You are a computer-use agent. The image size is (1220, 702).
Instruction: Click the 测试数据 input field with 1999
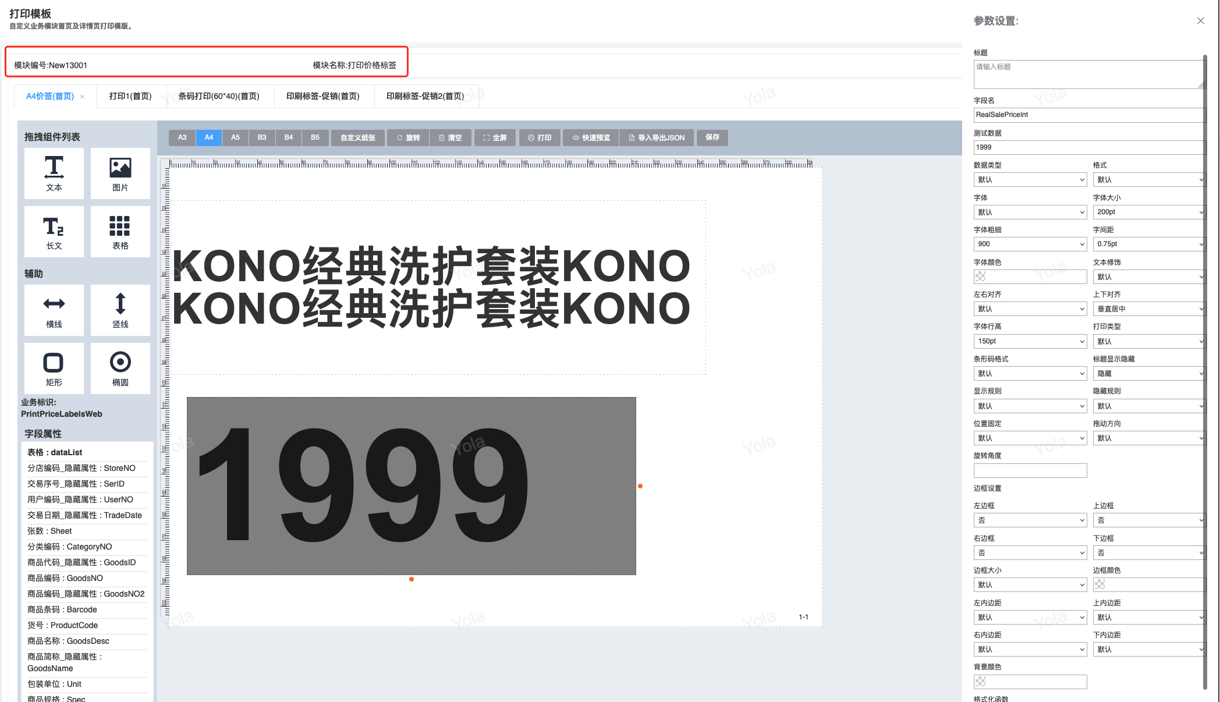click(1088, 147)
